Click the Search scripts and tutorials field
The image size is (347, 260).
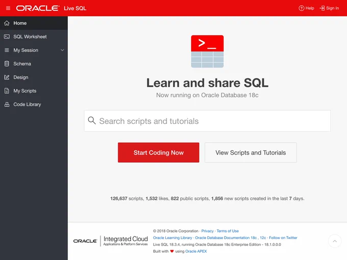[x=207, y=121]
